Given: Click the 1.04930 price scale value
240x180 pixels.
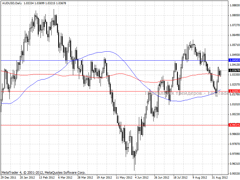Looking at the screenshot, I should point(235,55).
